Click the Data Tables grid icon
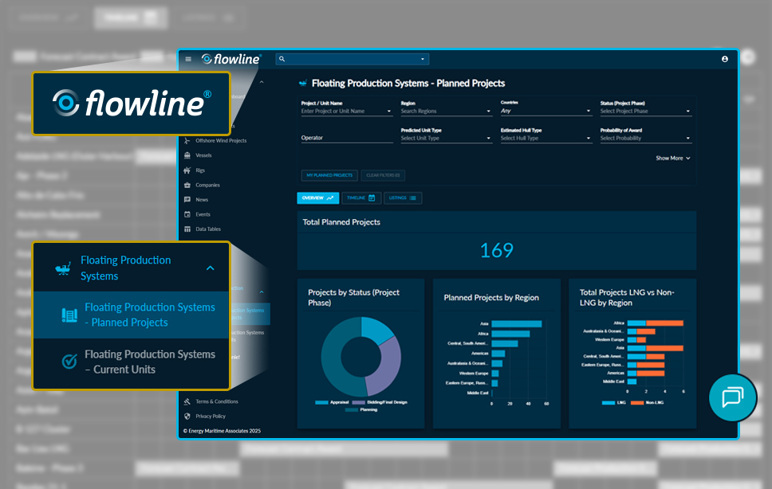772x489 pixels. pyautogui.click(x=187, y=229)
